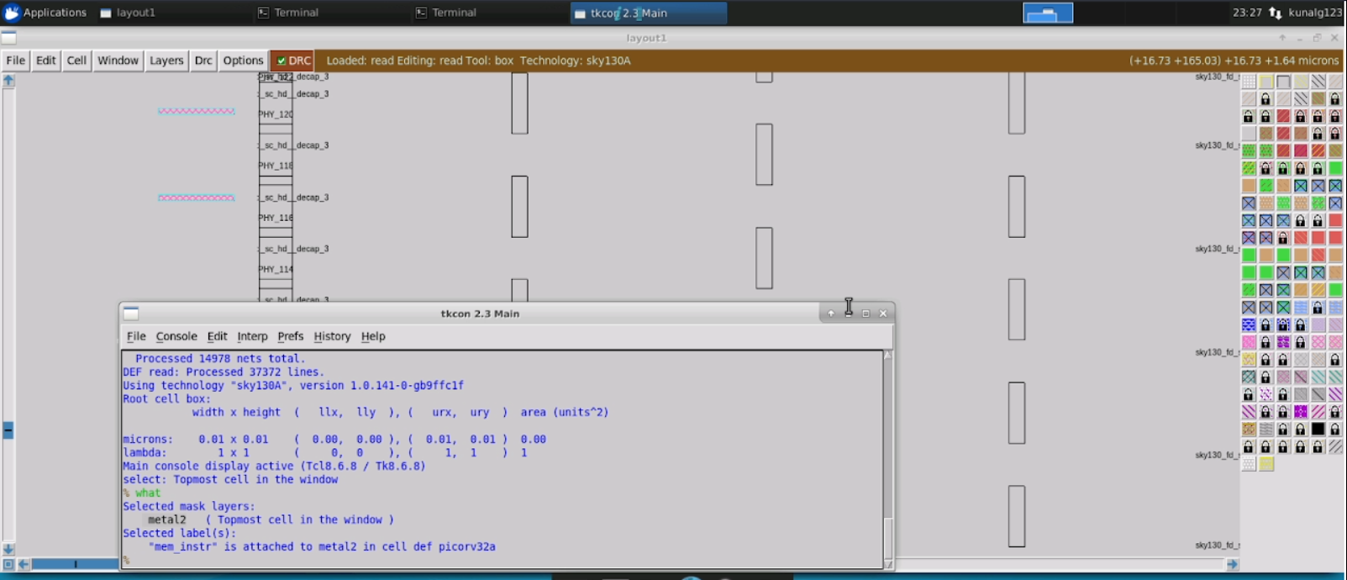This screenshot has height=580, width=1347.
Task: Click the PHY_118 cell label in layout
Action: (276, 166)
